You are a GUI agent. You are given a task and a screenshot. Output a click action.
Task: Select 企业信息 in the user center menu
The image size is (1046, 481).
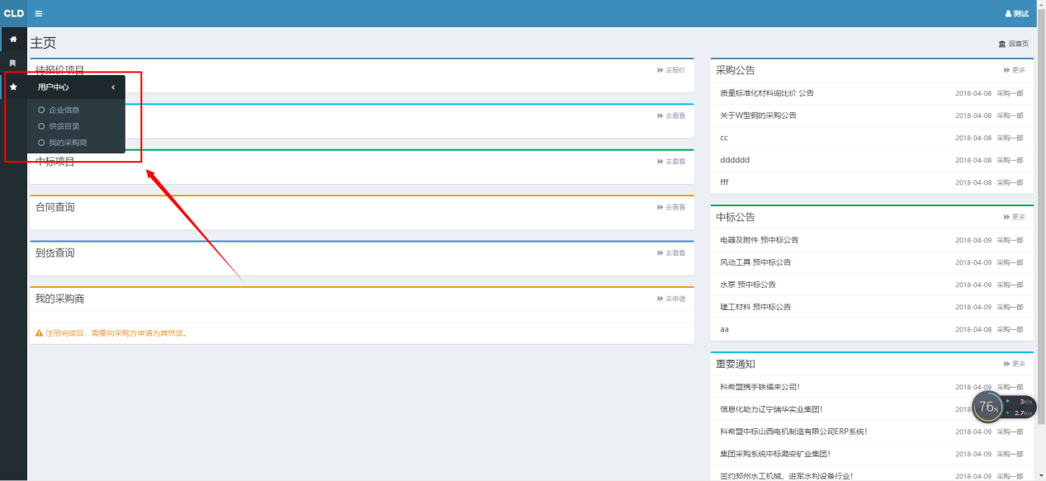[x=64, y=110]
